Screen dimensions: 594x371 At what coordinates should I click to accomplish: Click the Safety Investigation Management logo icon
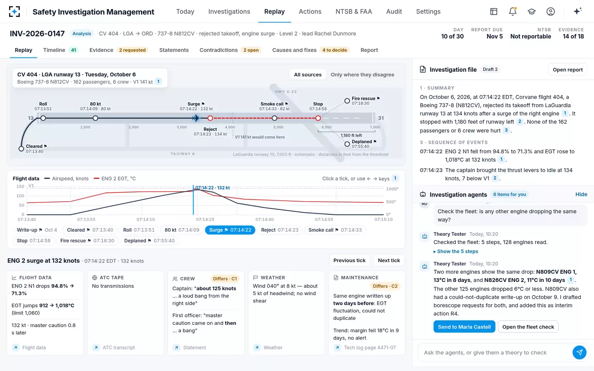pyautogui.click(x=14, y=12)
